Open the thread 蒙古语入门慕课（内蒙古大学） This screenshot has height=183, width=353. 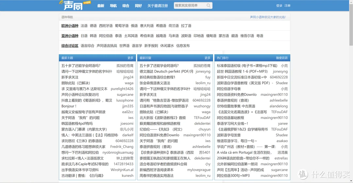pyautogui.click(x=84, y=129)
